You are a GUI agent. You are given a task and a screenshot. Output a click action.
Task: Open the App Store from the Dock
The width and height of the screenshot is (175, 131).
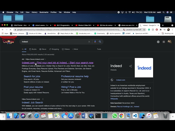[x=71, y=116]
